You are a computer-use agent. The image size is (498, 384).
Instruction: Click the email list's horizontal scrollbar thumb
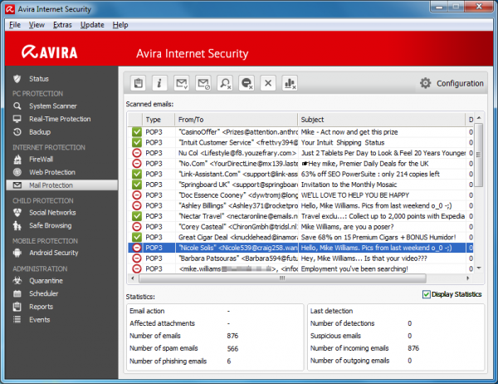(282, 278)
